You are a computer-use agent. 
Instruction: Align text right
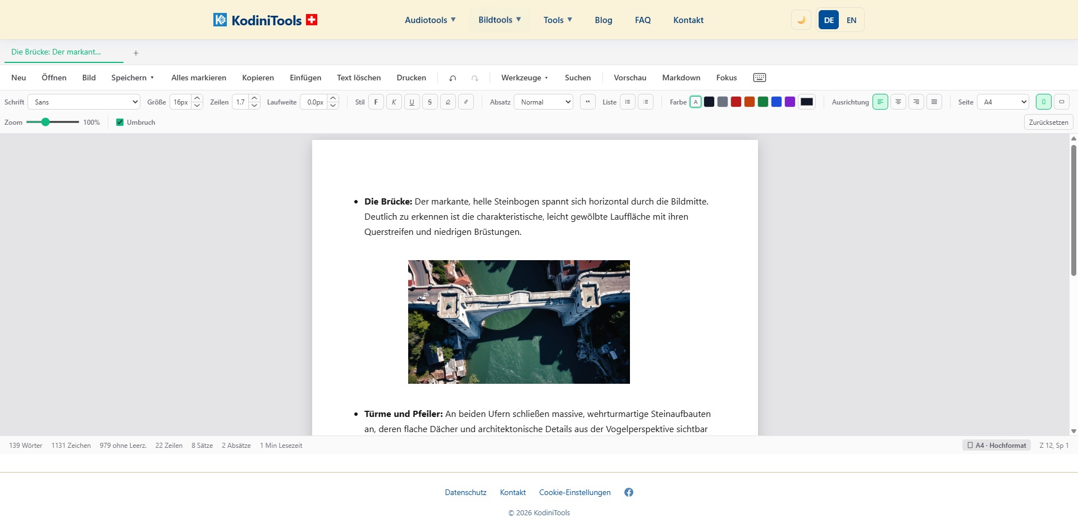[916, 102]
